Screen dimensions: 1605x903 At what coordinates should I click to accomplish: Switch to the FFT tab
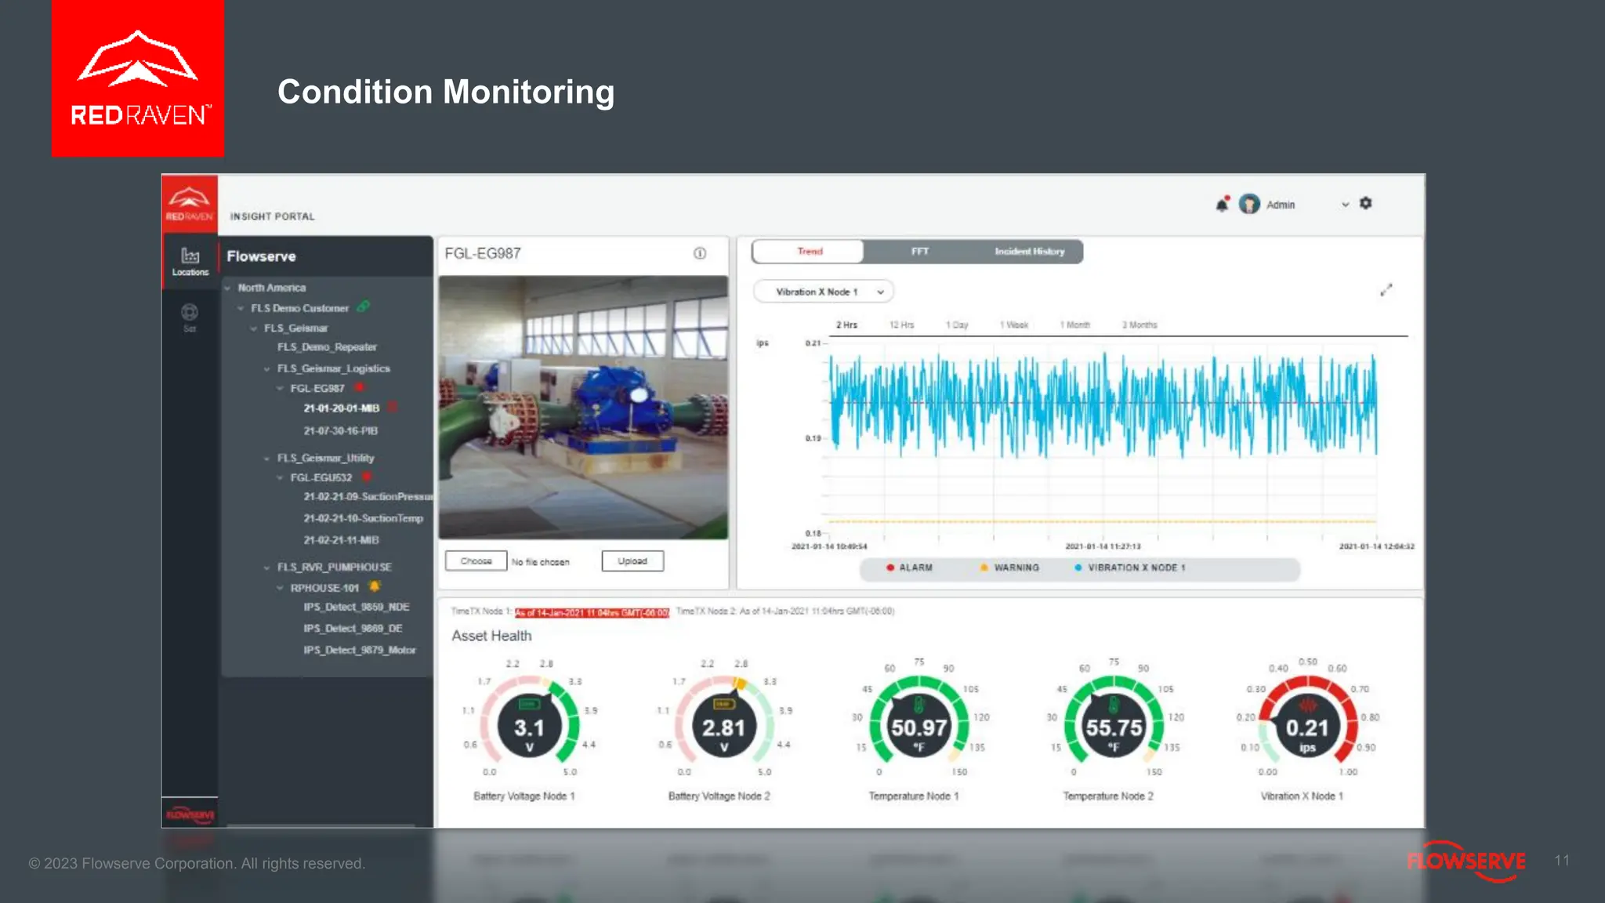(x=919, y=252)
